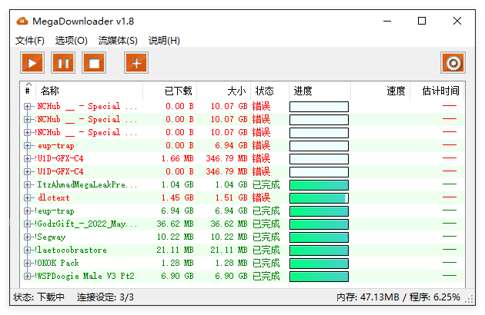Expand the ItzAhmadMegaLeakPre download entry
Screen dimensions: 485x315
[28, 185]
